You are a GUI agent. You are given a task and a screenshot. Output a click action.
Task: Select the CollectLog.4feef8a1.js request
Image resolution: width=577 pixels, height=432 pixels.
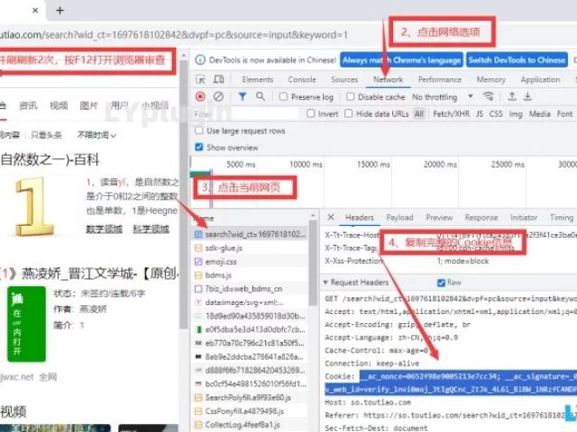pyautogui.click(x=250, y=425)
